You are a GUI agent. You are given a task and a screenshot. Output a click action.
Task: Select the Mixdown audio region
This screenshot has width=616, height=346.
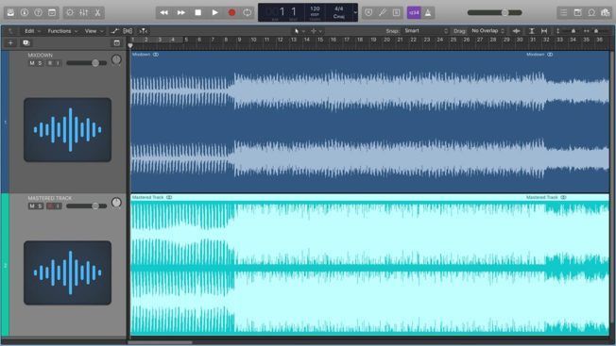pos(369,122)
